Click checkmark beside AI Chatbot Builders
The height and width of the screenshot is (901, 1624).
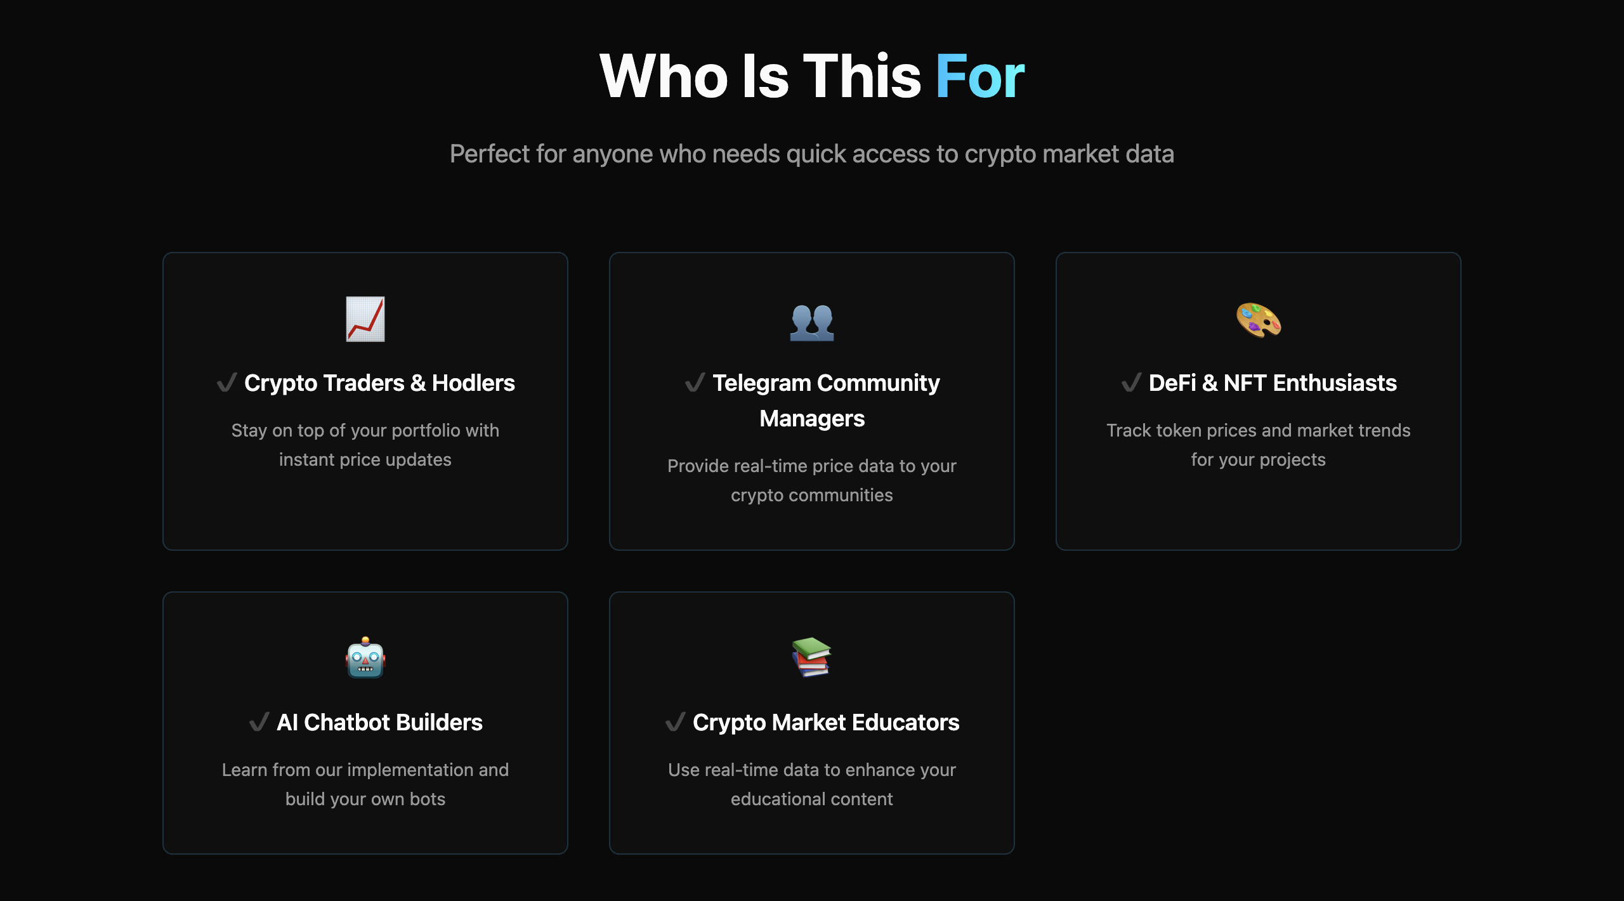click(259, 722)
